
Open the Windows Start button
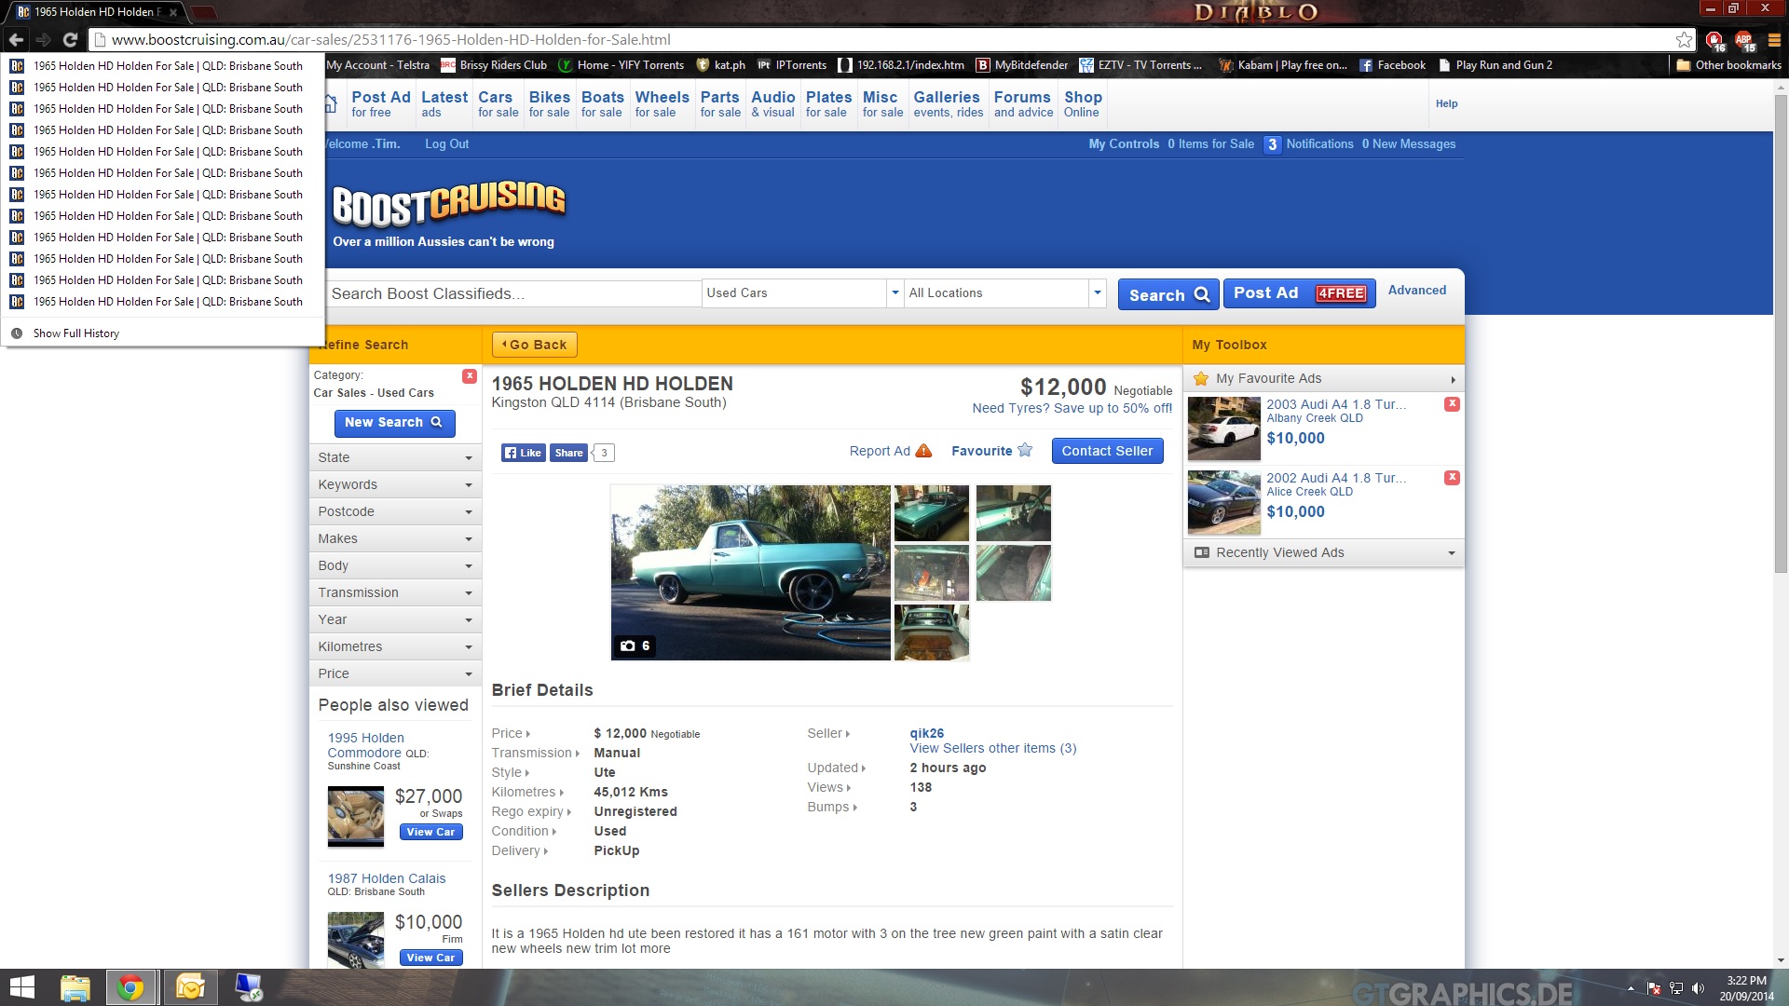coord(21,987)
